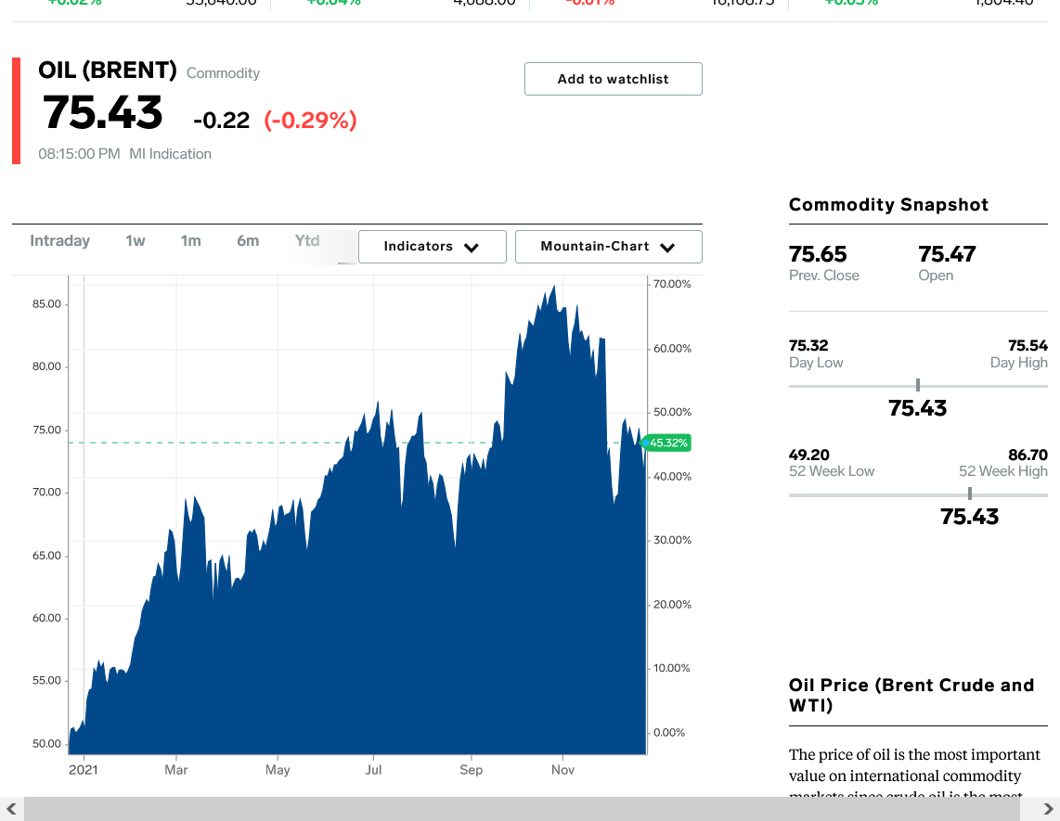Click the 86.70 52 Week High value
The image size is (1060, 821).
pos(1028,455)
